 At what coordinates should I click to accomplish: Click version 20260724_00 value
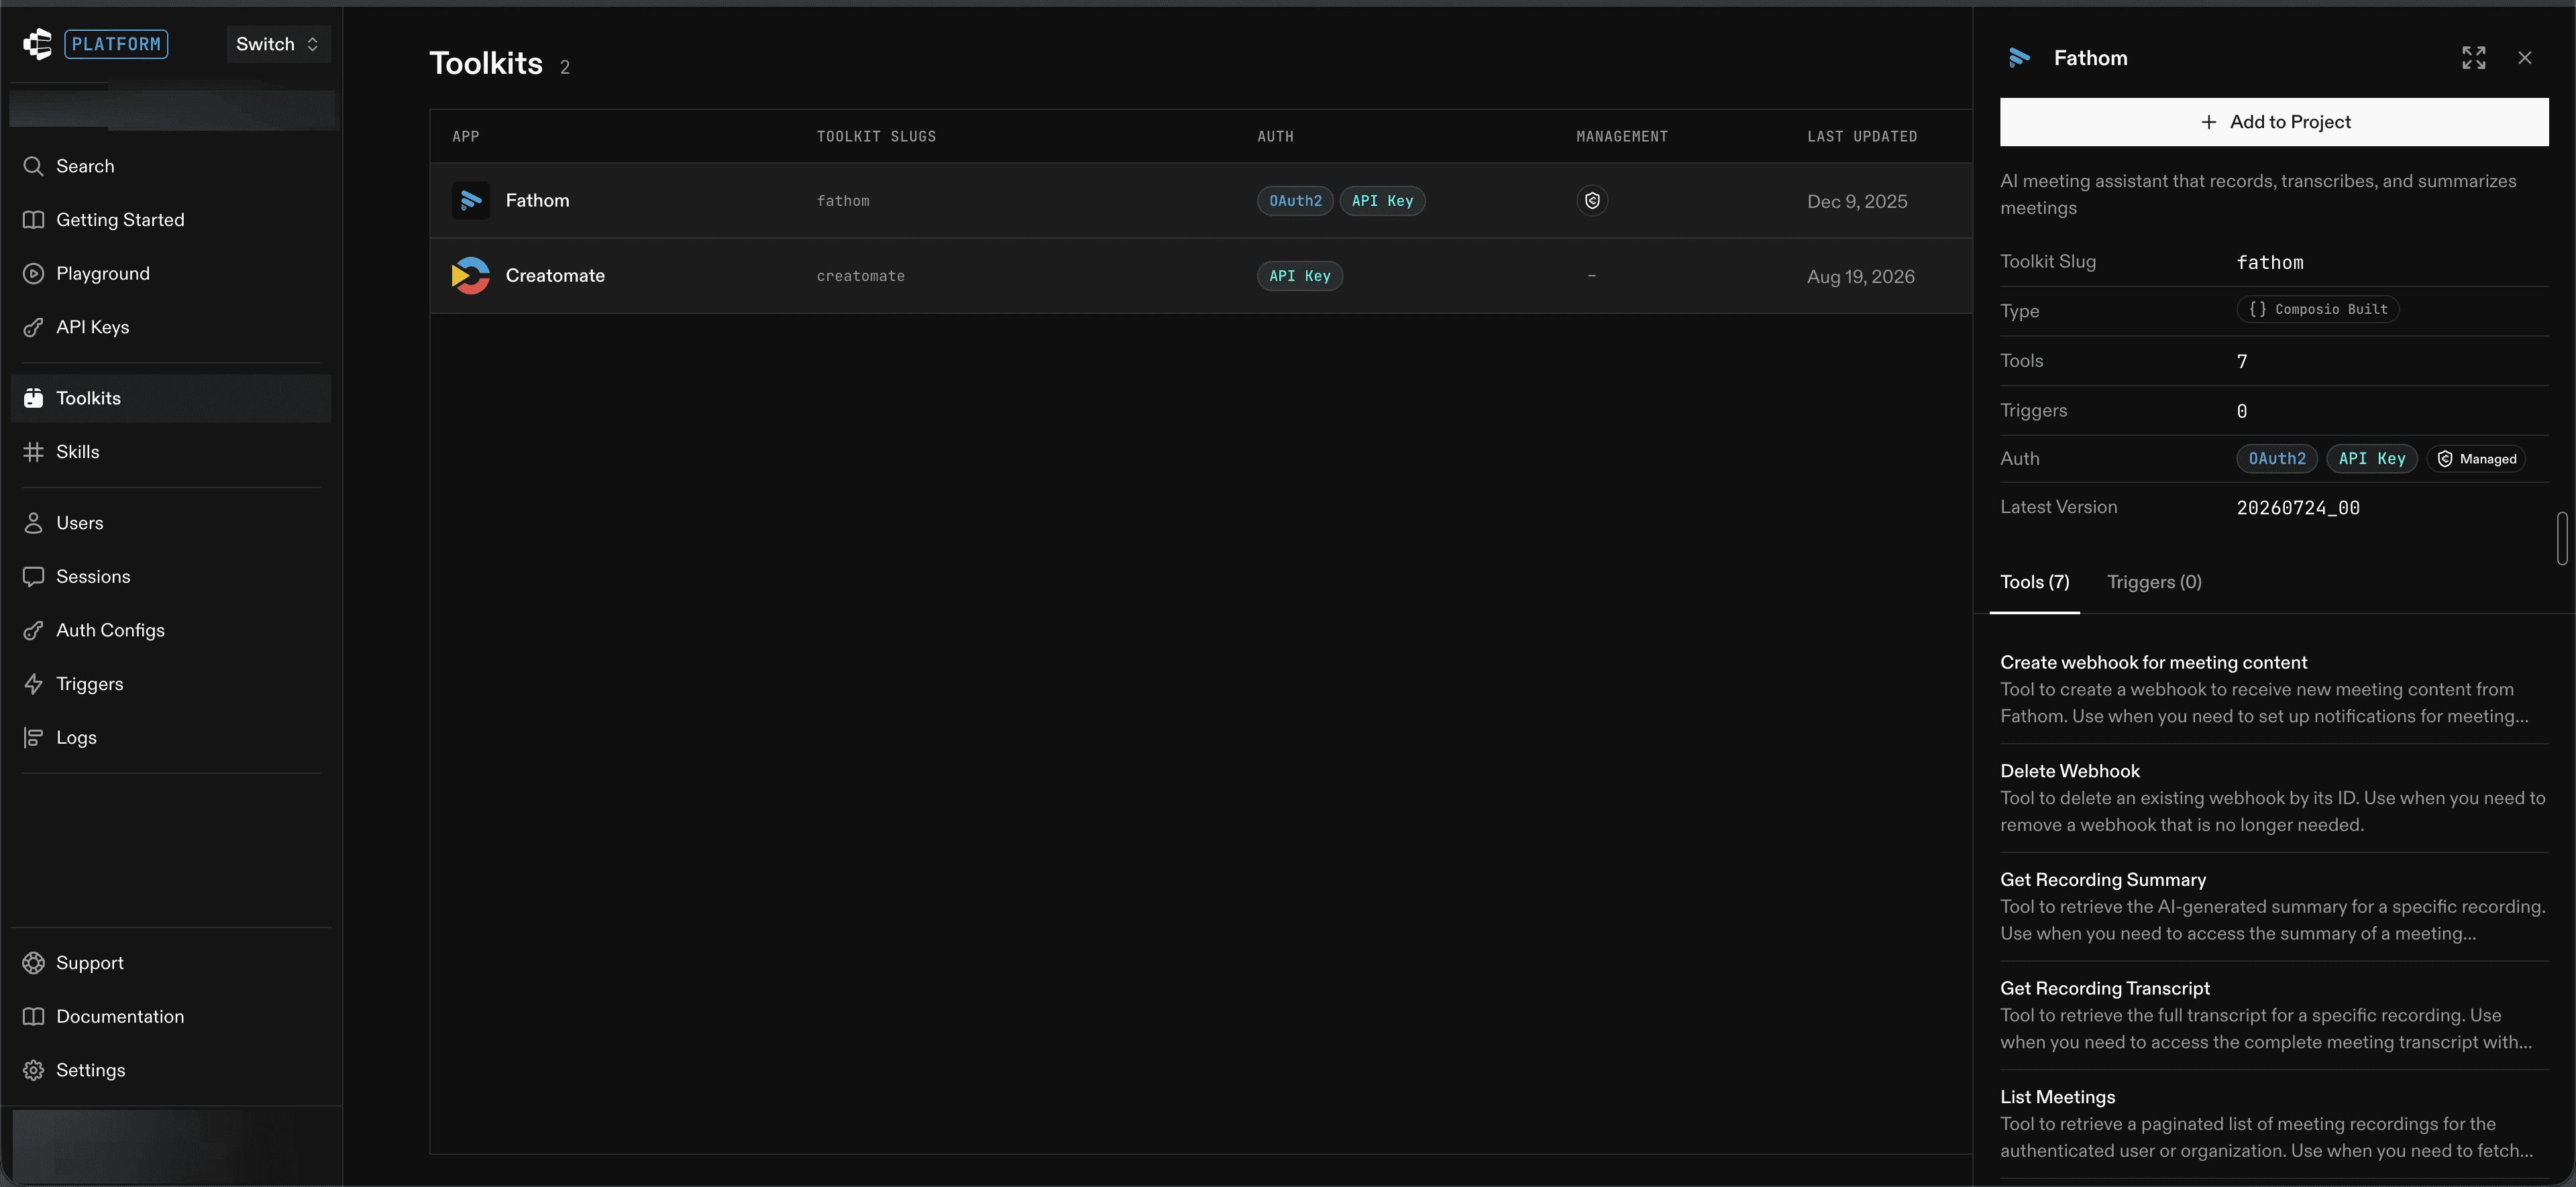pyautogui.click(x=2298, y=508)
